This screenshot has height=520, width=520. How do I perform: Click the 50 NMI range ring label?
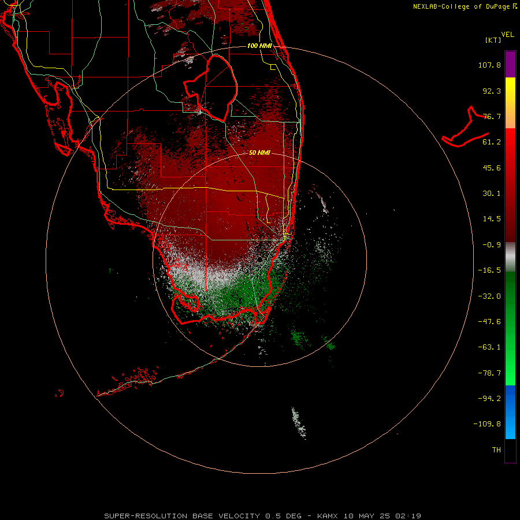[259, 153]
